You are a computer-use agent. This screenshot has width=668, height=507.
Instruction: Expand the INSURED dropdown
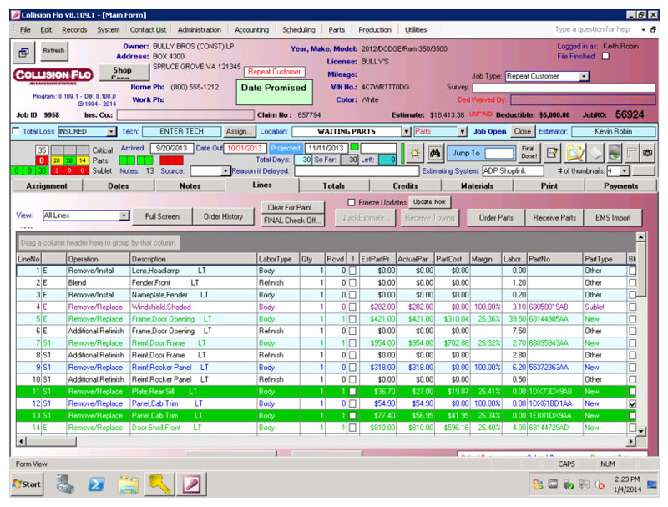111,131
